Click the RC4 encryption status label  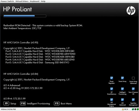point(126,109)
